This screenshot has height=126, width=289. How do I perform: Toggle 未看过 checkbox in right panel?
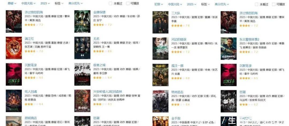[257, 4]
